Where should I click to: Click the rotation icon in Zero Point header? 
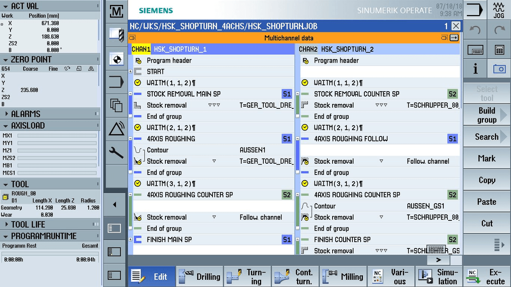coord(67,68)
